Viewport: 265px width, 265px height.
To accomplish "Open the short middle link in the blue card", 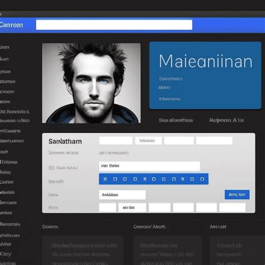I will coord(164,87).
